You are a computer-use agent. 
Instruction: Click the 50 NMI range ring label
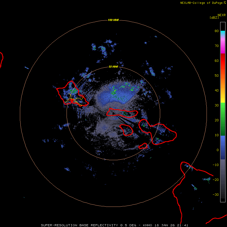click(x=113, y=67)
